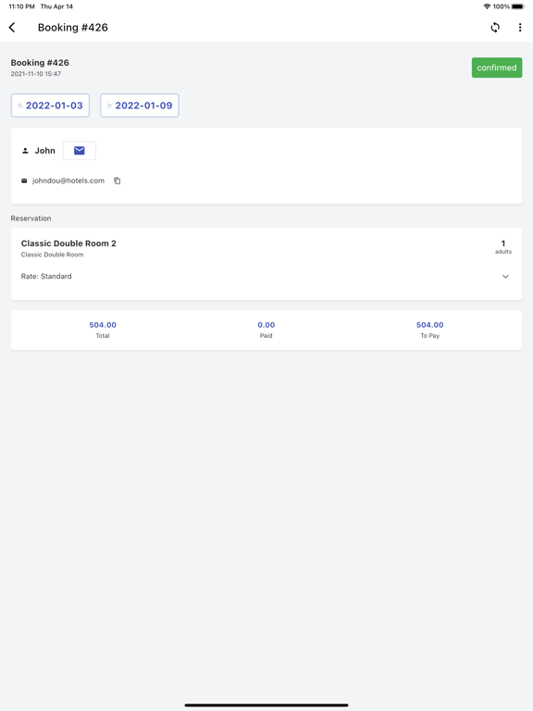Select the 0.00 Paid amount
The image size is (533, 711).
click(x=266, y=325)
